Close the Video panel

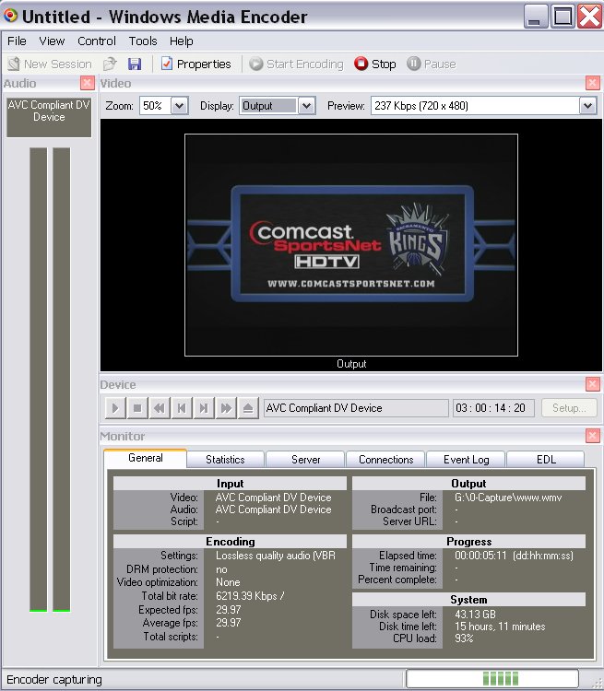point(593,83)
